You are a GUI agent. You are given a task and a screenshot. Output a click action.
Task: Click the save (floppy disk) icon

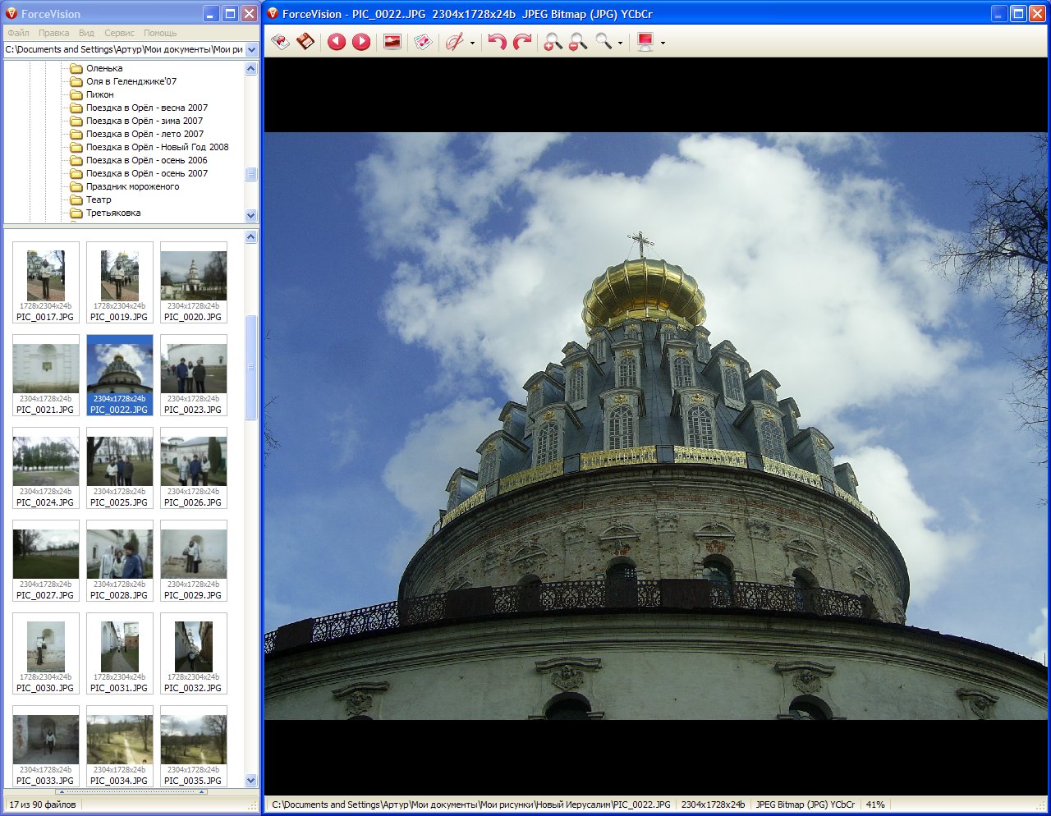click(x=305, y=42)
